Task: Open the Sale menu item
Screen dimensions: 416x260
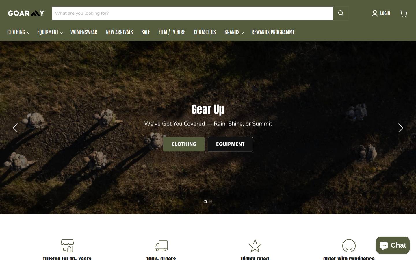Action: pyautogui.click(x=146, y=32)
